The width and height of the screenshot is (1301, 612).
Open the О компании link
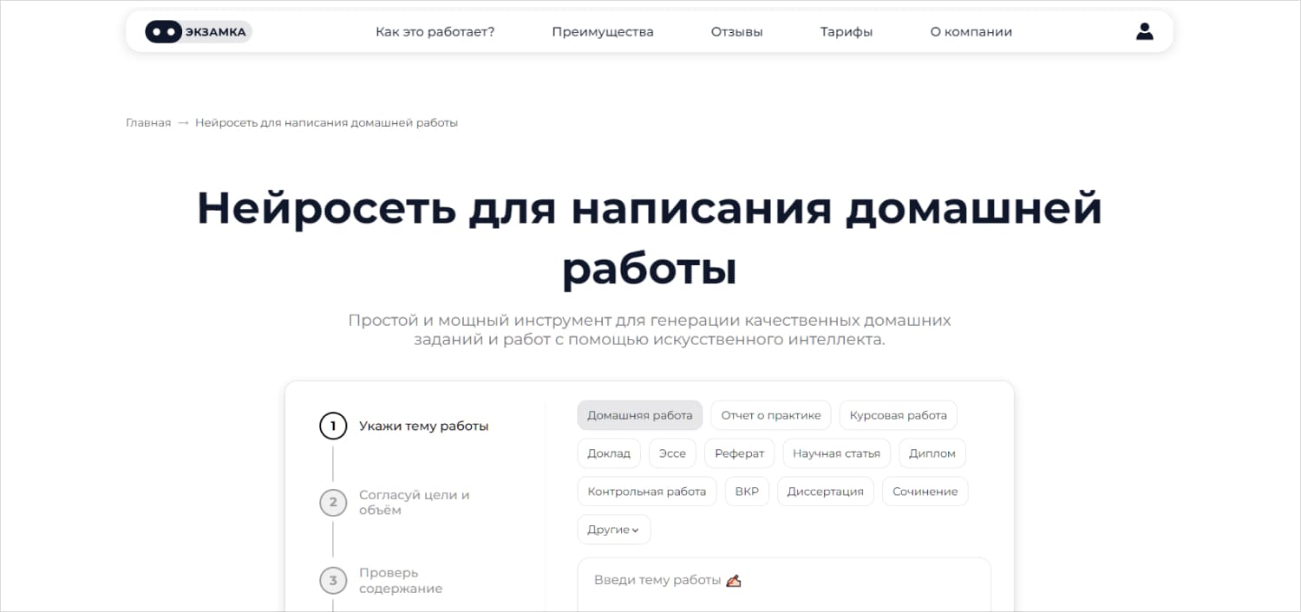[x=971, y=32]
